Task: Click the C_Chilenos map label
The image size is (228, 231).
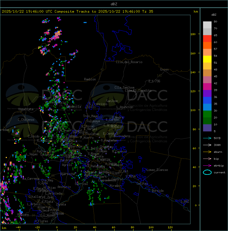Action: (26, 120)
